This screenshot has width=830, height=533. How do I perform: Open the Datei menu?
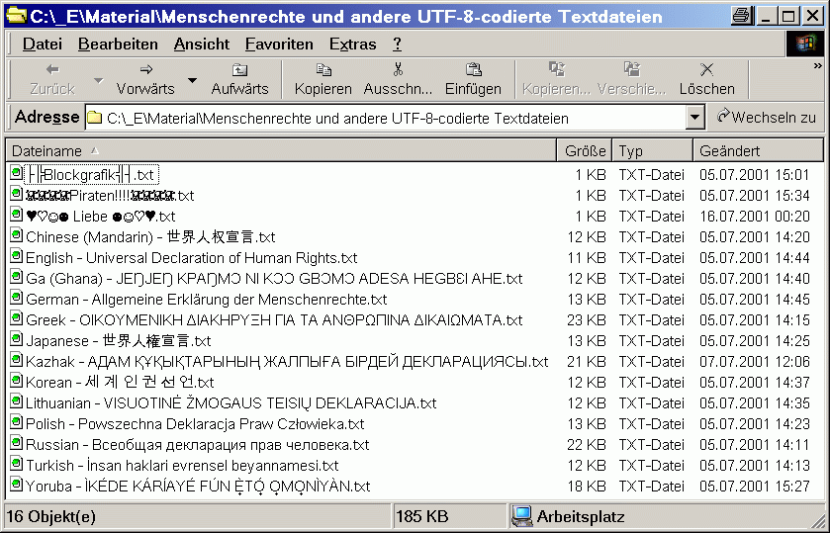[42, 44]
